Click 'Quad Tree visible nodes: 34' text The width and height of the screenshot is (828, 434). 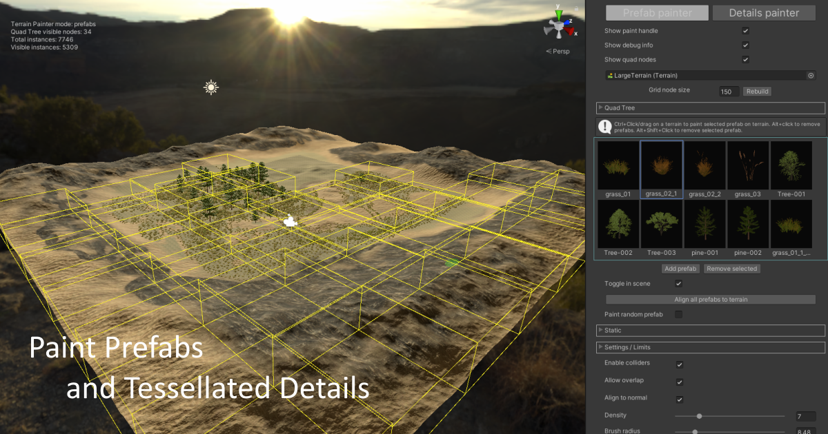tap(51, 32)
